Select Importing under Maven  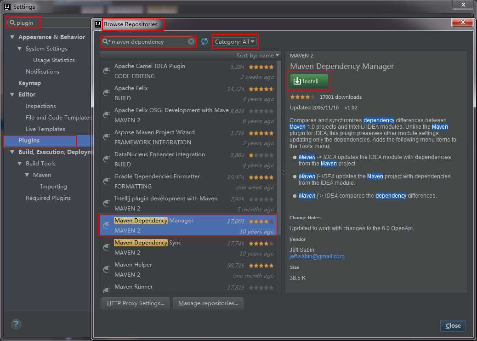(x=54, y=187)
